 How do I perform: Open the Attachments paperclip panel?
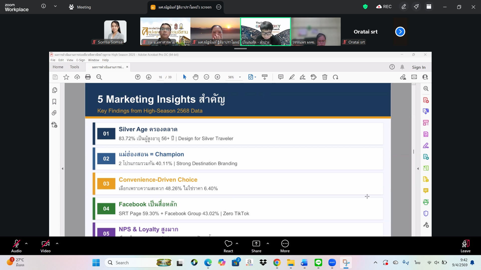(54, 113)
